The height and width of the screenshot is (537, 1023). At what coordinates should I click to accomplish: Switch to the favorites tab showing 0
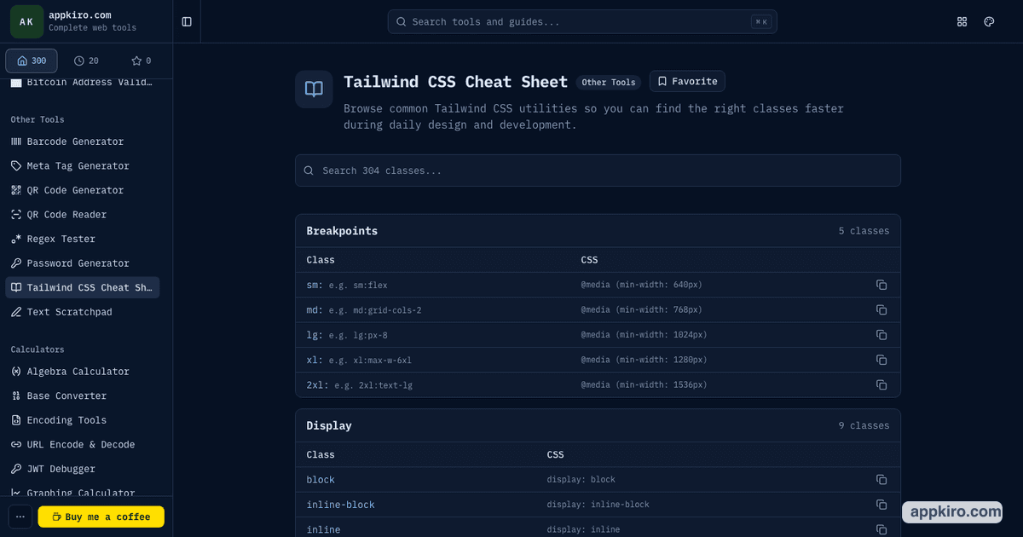click(x=141, y=61)
